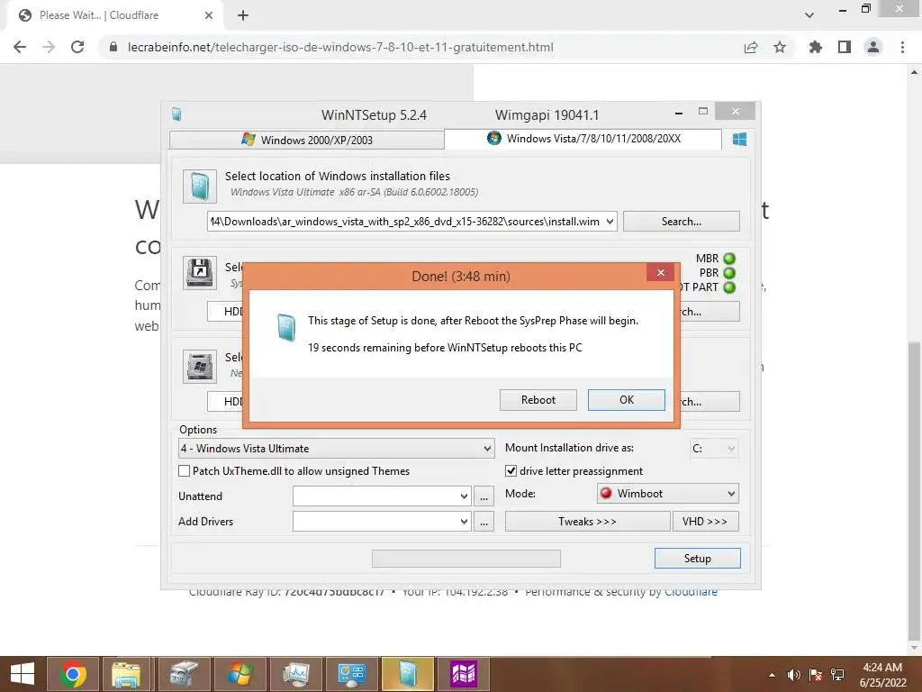The image size is (922, 692).
Task: Open the Chrome extensions puzzle icon
Action: pos(815,47)
